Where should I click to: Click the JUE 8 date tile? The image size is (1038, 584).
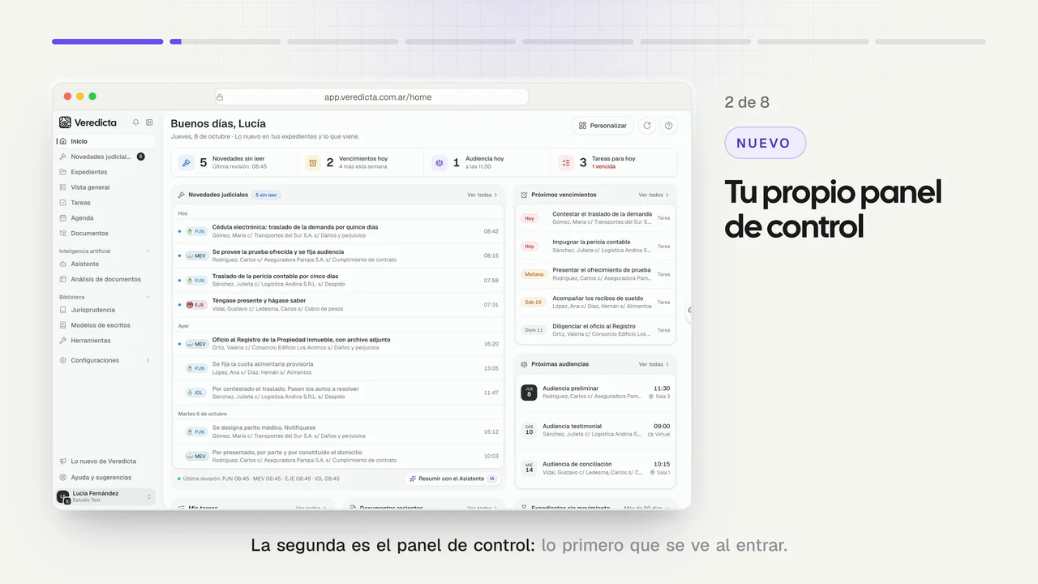[x=529, y=393]
